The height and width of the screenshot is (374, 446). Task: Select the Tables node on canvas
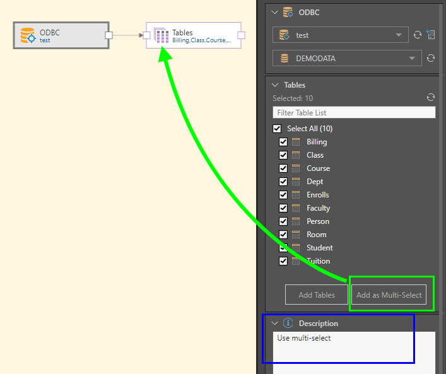[x=194, y=35]
